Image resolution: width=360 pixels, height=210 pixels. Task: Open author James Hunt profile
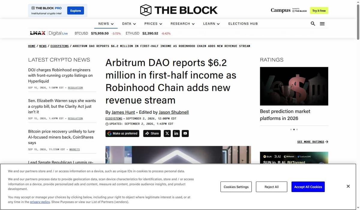pos(123,112)
